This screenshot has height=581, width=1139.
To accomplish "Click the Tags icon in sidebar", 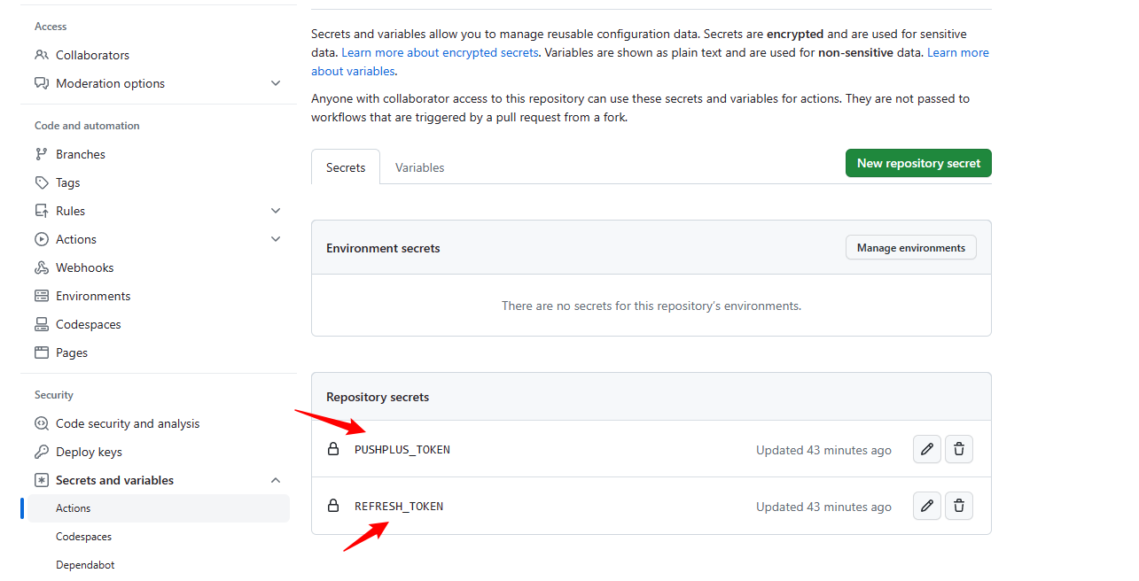I will click(x=42, y=182).
